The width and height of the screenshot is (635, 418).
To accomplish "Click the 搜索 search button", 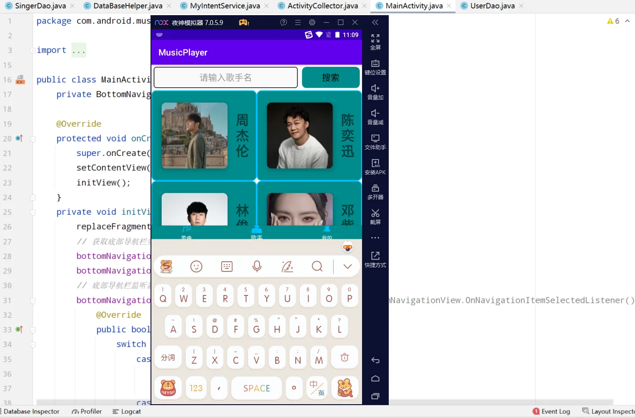I will pyautogui.click(x=331, y=78).
